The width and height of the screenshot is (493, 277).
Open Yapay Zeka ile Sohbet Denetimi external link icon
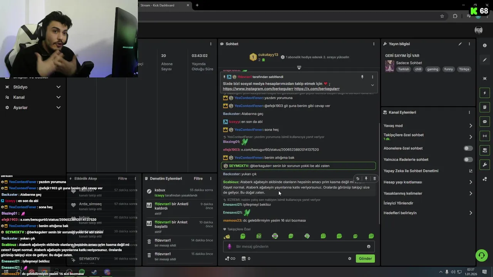[x=471, y=171]
